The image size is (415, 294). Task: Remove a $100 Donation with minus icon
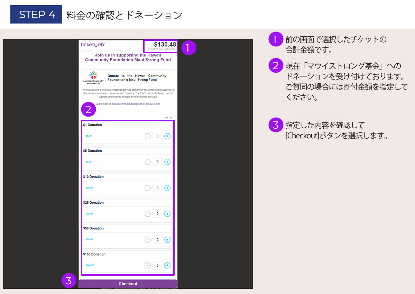pyautogui.click(x=148, y=266)
